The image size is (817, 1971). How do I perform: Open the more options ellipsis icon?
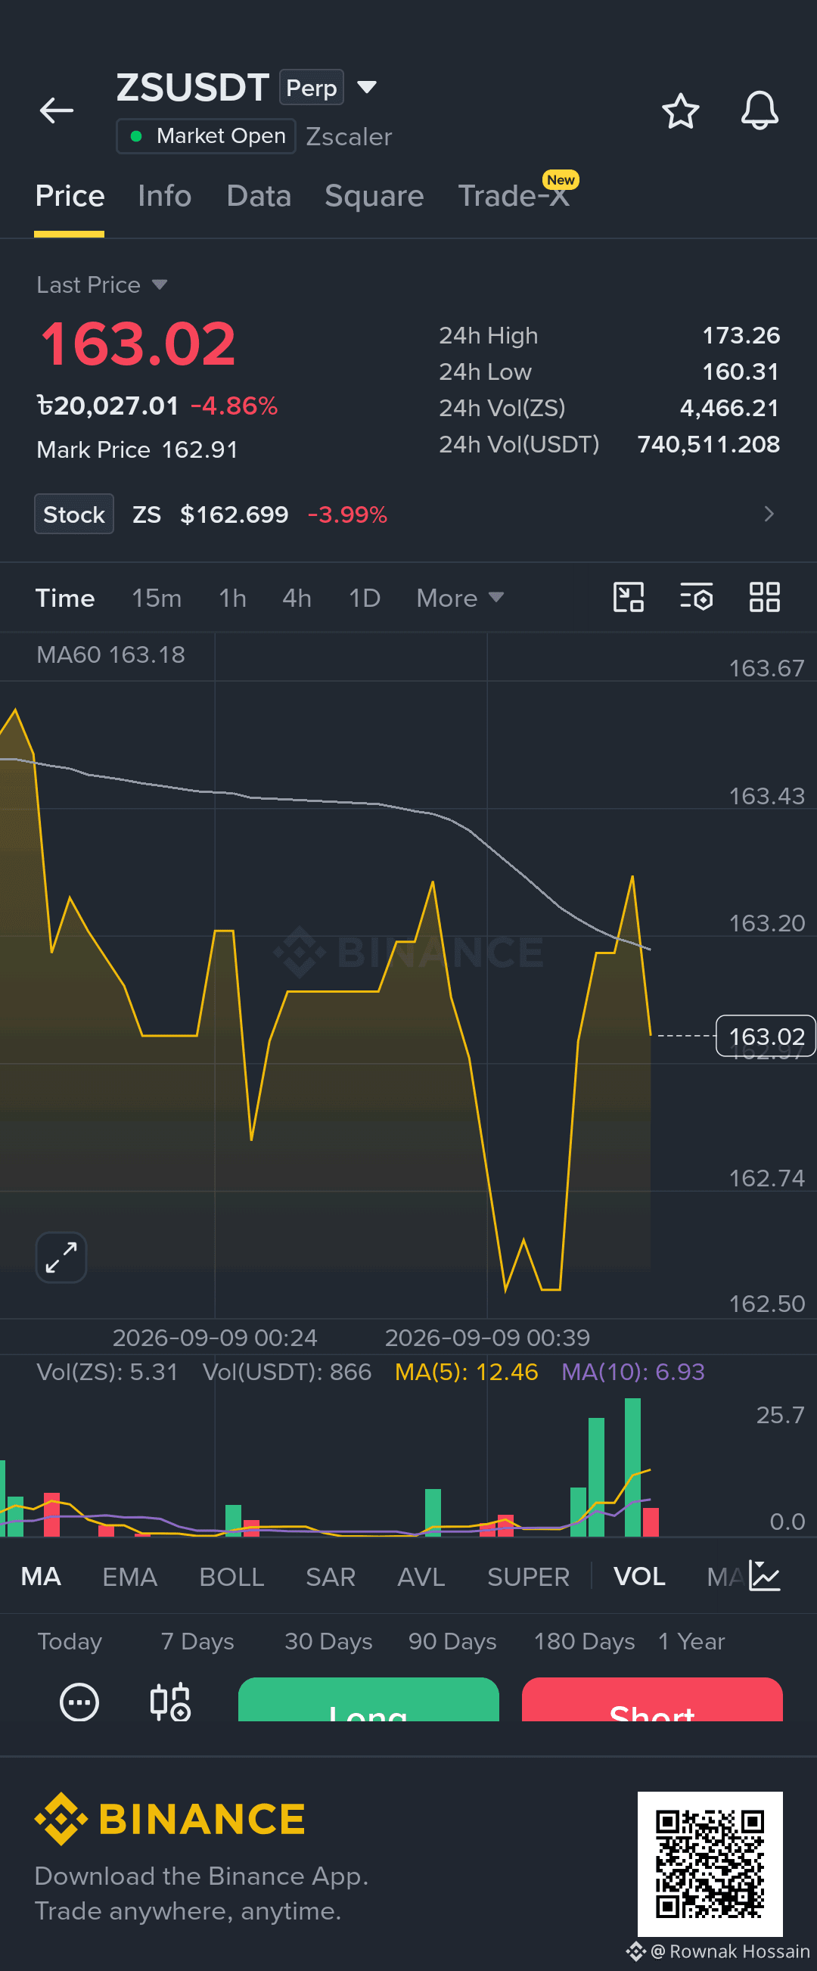79,1702
